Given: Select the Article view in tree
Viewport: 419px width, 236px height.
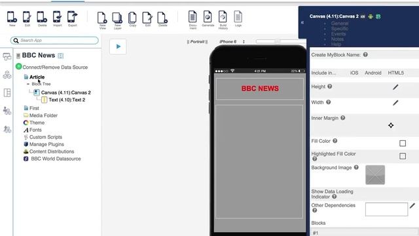Looking at the screenshot, I should [x=37, y=77].
